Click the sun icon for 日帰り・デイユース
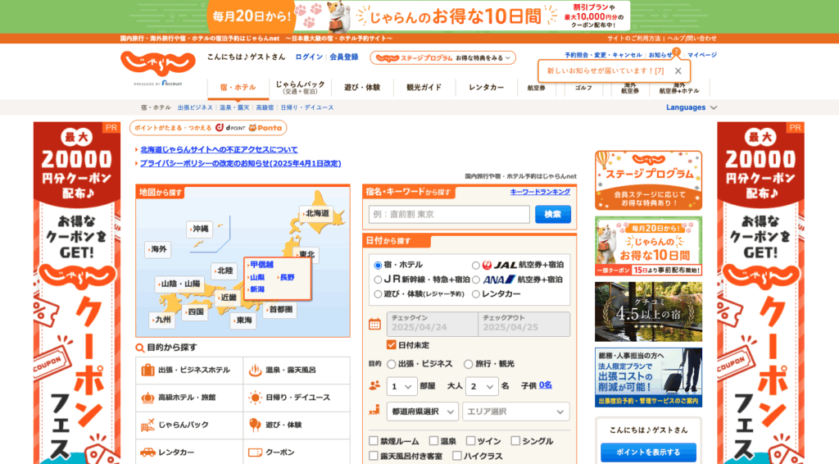 tap(256, 398)
